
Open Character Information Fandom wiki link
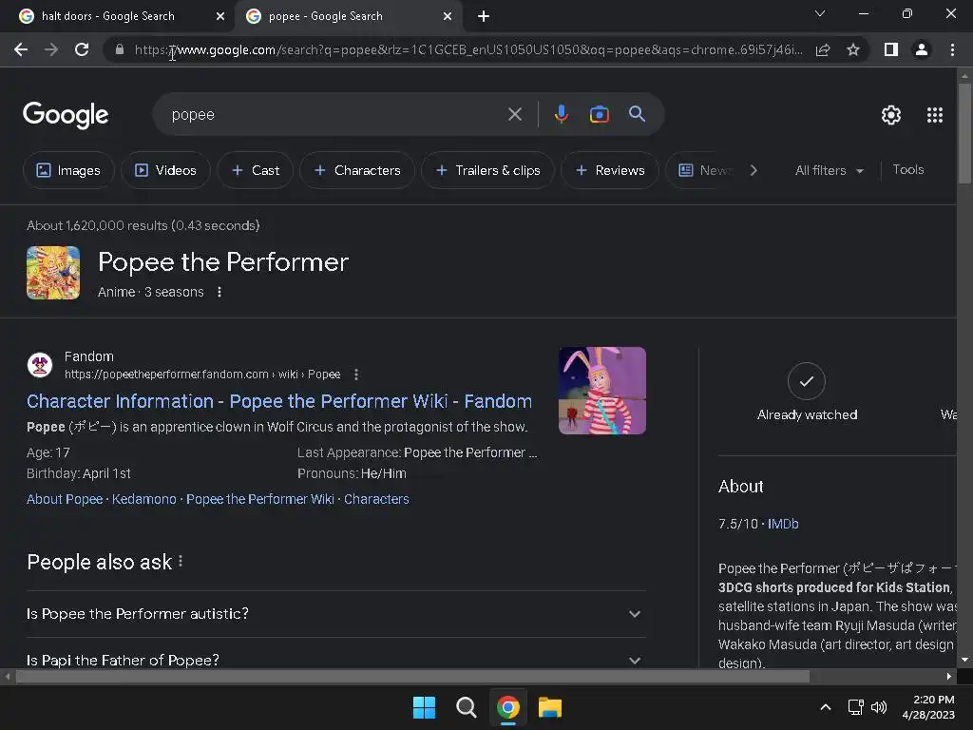point(279,402)
